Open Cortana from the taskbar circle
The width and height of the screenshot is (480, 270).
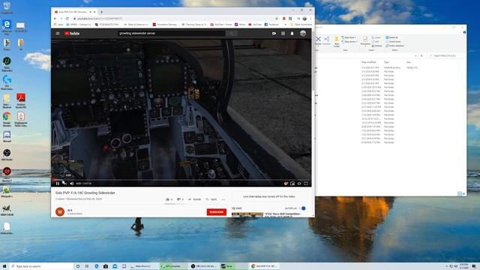point(78,266)
